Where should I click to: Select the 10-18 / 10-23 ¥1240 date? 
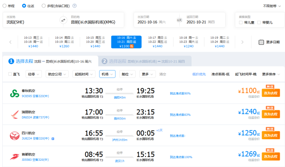[189, 42]
